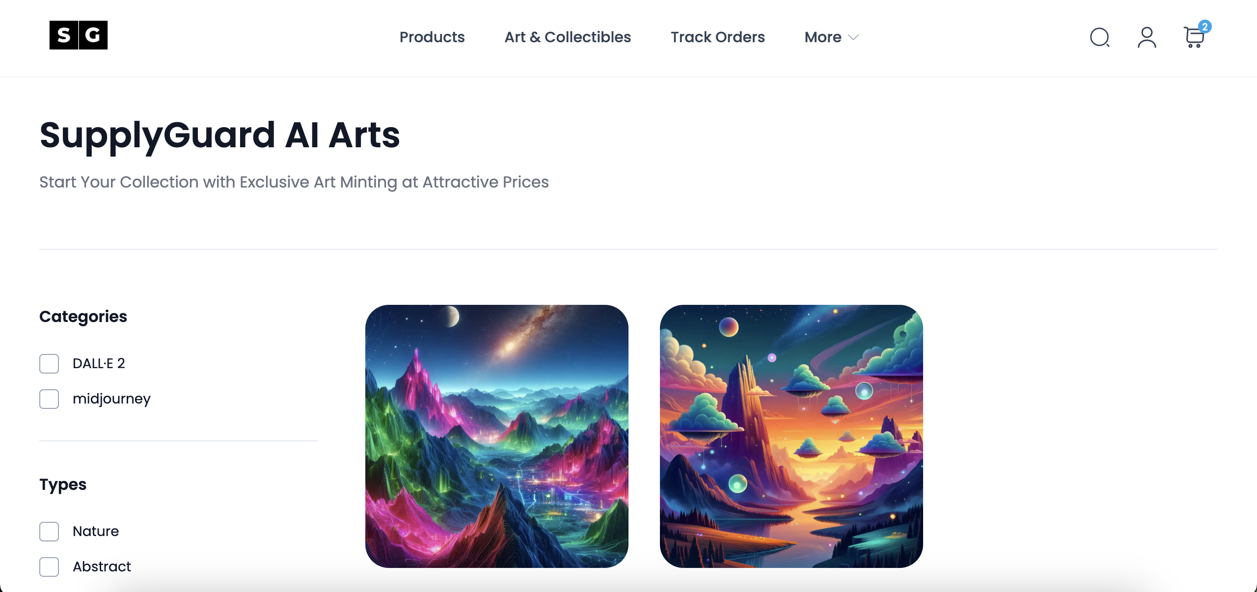This screenshot has height=592, width=1257.
Task: Enable the Abstract type filter checkbox
Action: click(x=49, y=567)
